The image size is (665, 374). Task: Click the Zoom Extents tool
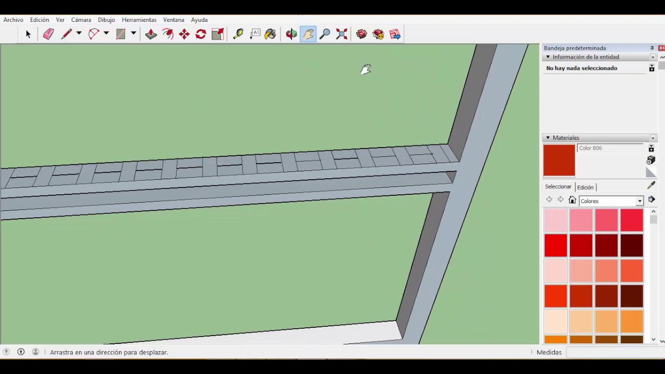click(341, 34)
